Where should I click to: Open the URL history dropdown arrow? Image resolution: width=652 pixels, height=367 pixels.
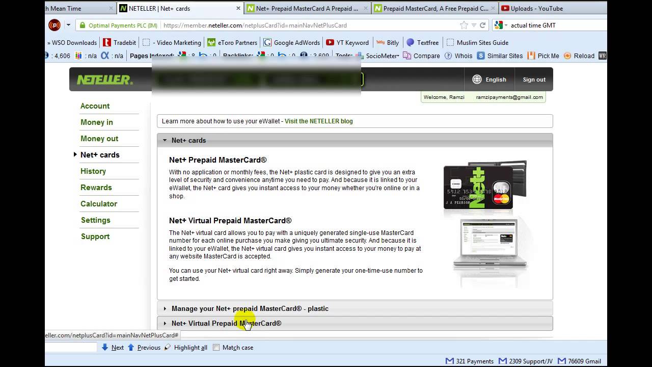pyautogui.click(x=474, y=25)
